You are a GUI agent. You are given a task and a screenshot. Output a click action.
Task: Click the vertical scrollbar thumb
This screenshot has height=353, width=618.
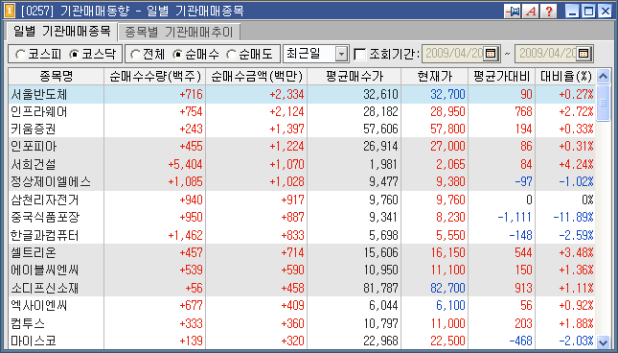coord(603,103)
